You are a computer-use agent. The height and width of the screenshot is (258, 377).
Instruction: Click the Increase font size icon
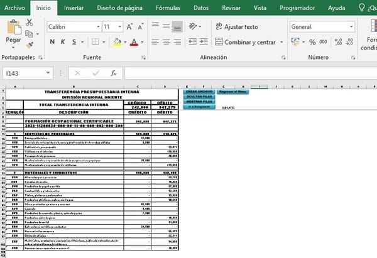pyautogui.click(x=129, y=27)
